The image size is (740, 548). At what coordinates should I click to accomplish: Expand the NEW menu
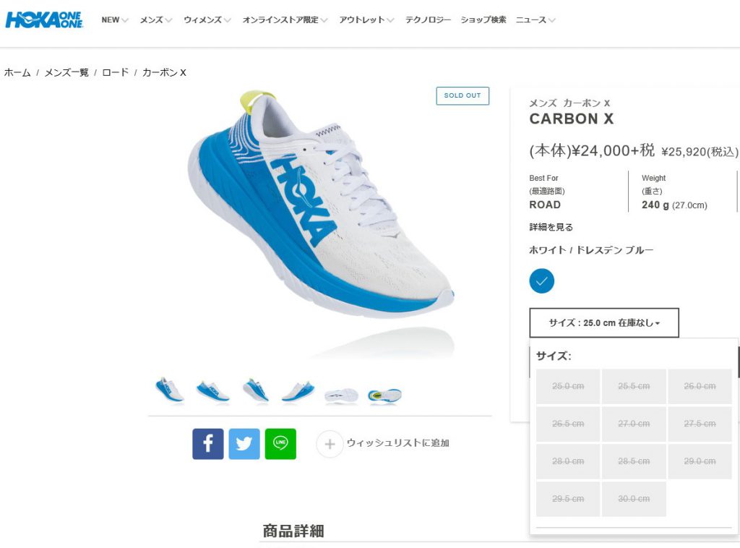coord(115,20)
